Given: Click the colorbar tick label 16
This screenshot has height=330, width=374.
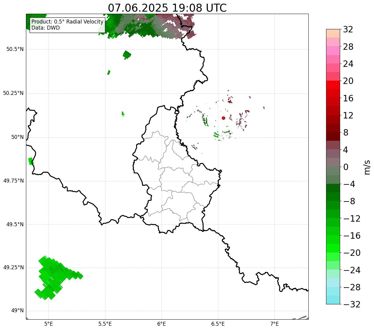Looking at the screenshot, I should coord(348,98).
